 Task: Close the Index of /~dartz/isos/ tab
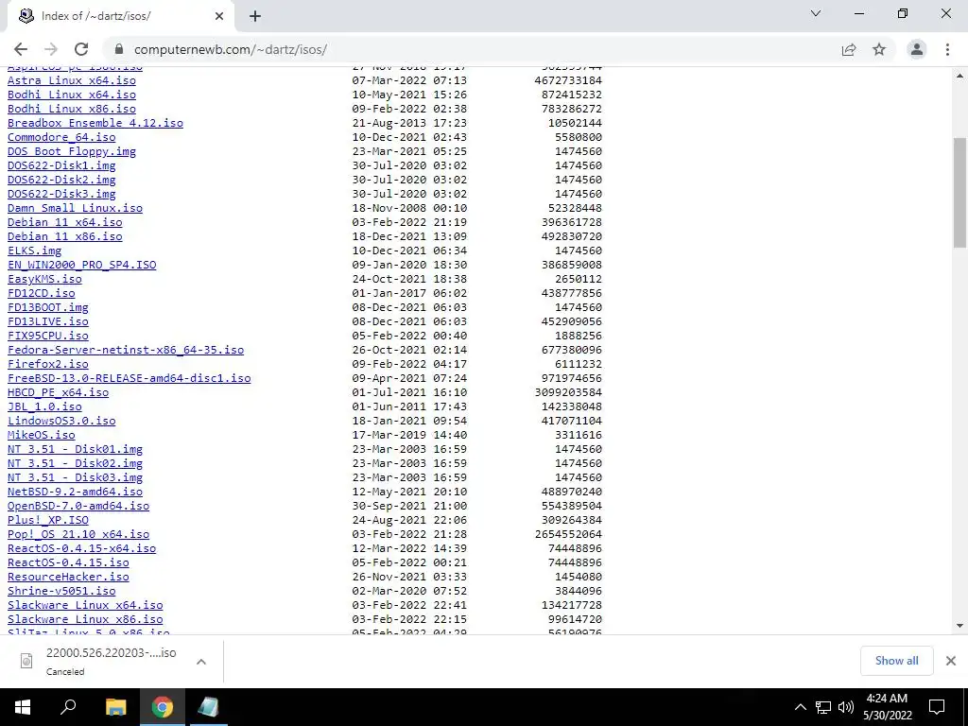coord(219,17)
